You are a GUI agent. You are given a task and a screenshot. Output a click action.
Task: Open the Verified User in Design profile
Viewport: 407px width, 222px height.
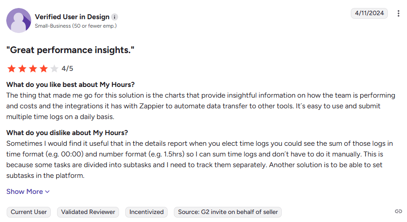pos(72,17)
